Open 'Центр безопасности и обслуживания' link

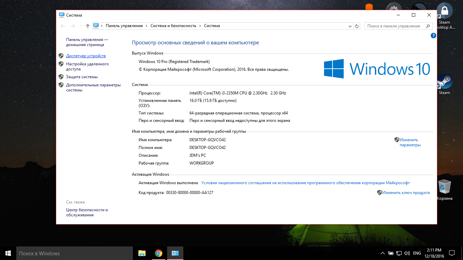87,212
